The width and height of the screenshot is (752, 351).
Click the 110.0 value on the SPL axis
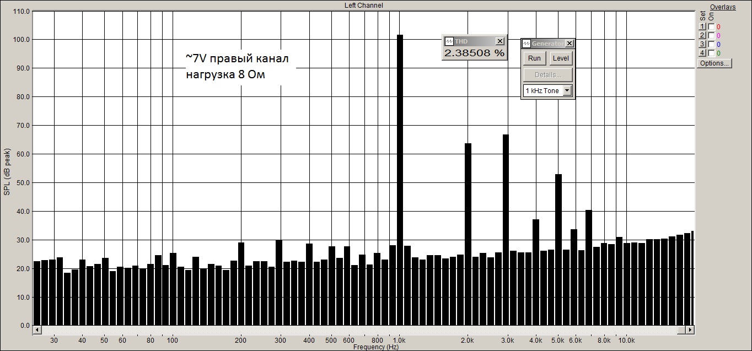click(x=20, y=11)
